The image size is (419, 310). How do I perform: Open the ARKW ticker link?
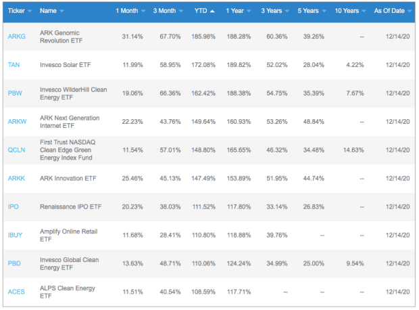click(x=17, y=122)
